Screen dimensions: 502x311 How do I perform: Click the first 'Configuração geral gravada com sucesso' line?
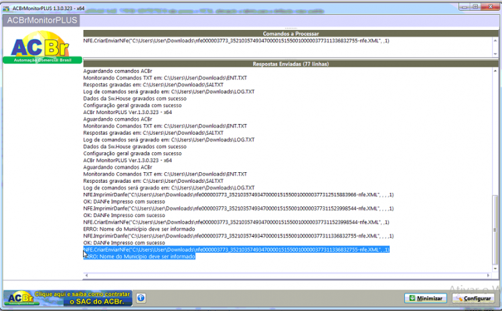(133, 105)
